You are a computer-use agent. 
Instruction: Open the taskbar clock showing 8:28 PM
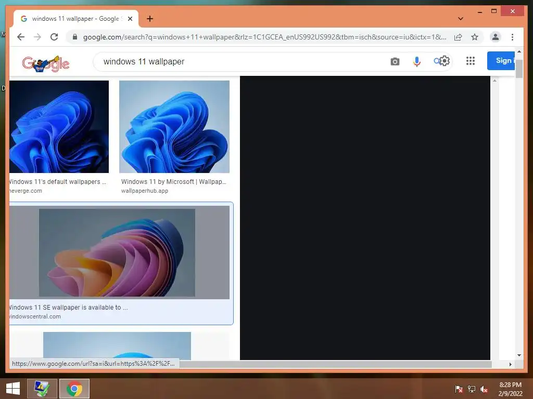point(510,389)
